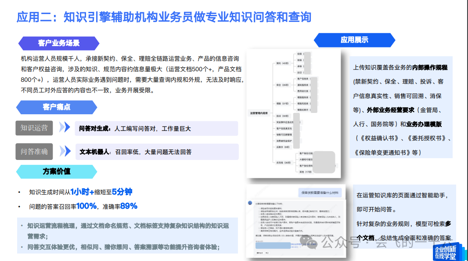
Task: Click the line 即可开始问答。
Action: point(377,209)
